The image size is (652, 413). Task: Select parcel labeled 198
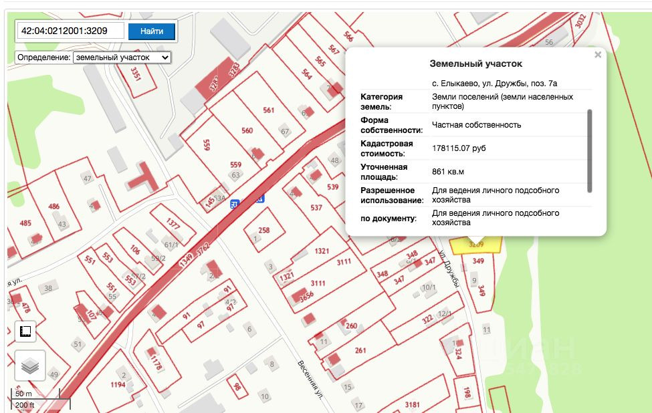point(467,393)
